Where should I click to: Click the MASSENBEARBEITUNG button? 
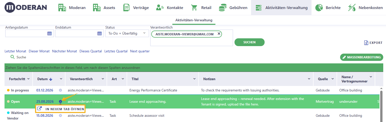[362, 57]
